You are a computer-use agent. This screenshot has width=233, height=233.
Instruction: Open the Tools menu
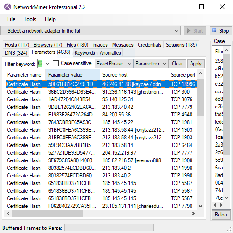pyautogui.click(x=30, y=19)
